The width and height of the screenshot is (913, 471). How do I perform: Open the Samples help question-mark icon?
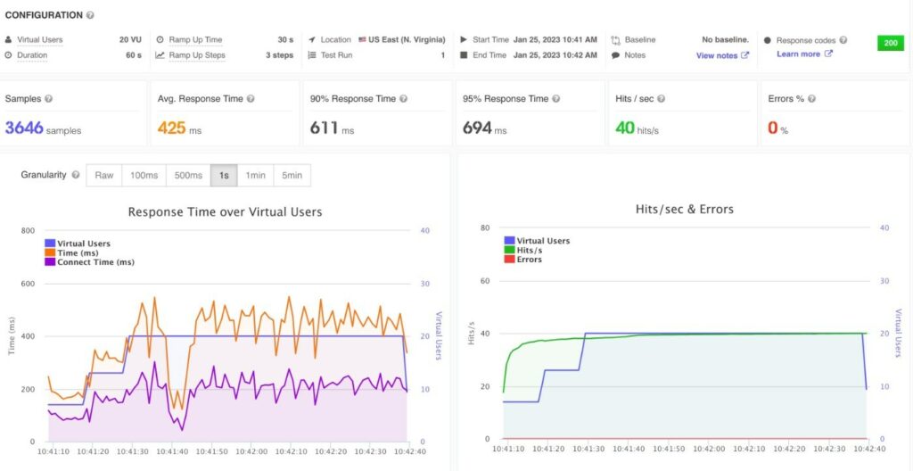(48, 99)
